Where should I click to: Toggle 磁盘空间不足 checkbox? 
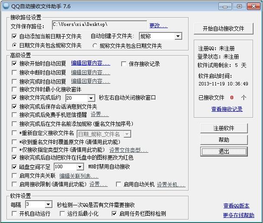click(x=14, y=166)
